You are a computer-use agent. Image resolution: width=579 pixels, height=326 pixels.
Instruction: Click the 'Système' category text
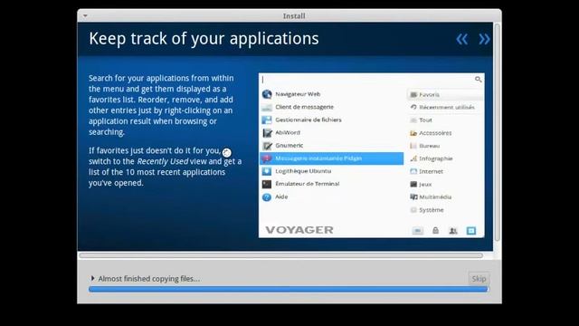pos(432,210)
